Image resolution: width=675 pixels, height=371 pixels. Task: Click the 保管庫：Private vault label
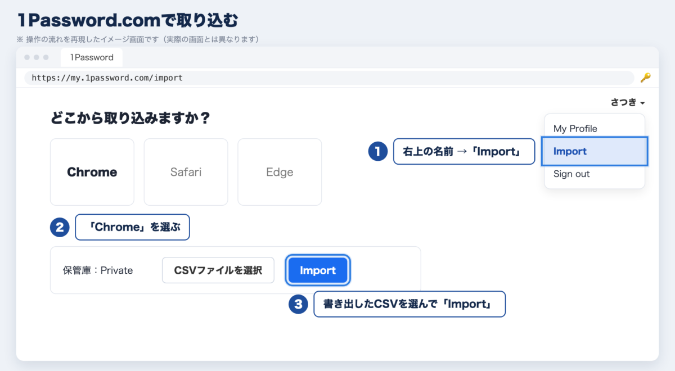point(98,270)
